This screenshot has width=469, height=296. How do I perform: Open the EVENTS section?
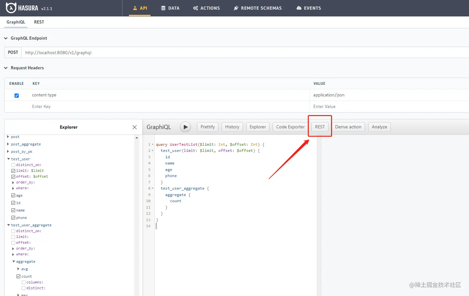coord(309,8)
